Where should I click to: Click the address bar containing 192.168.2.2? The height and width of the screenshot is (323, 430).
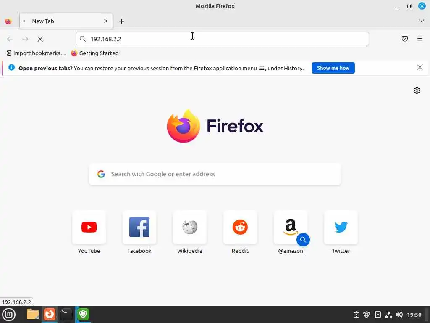(x=223, y=39)
